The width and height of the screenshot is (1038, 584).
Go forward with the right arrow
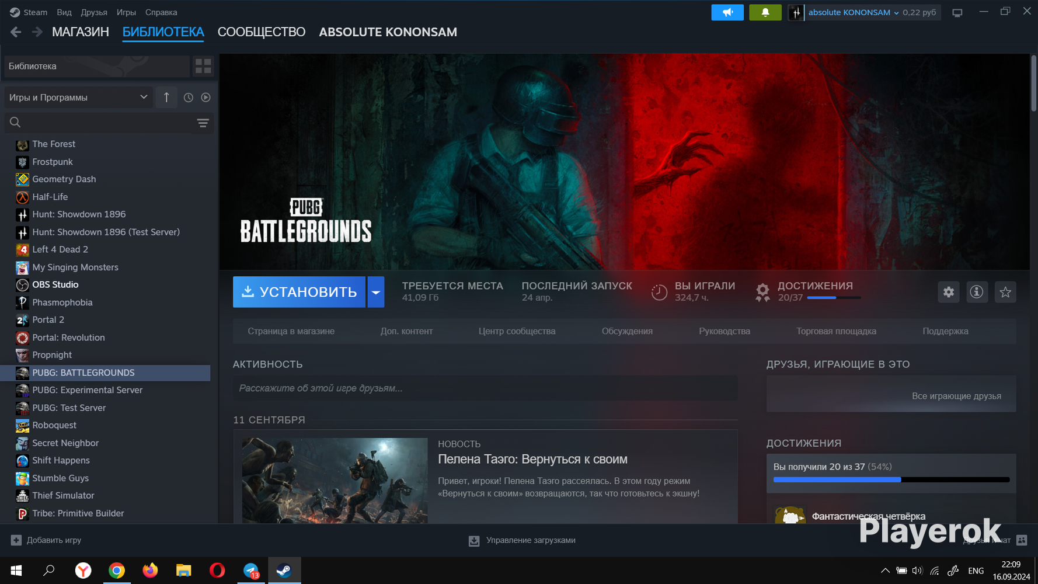37,32
